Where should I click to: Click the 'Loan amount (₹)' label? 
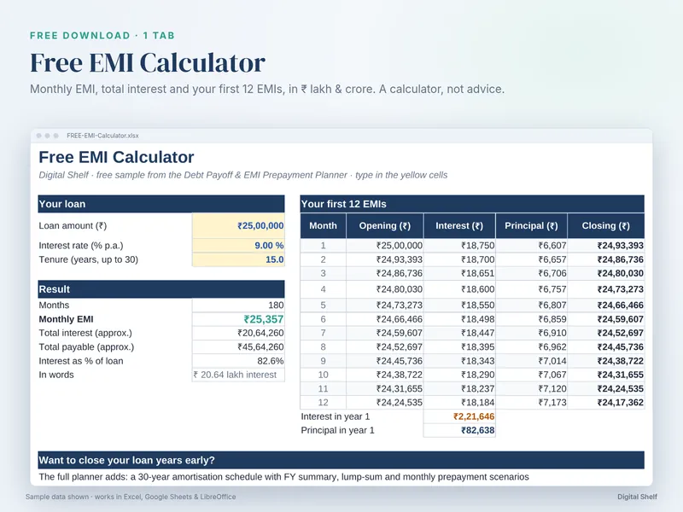click(73, 225)
